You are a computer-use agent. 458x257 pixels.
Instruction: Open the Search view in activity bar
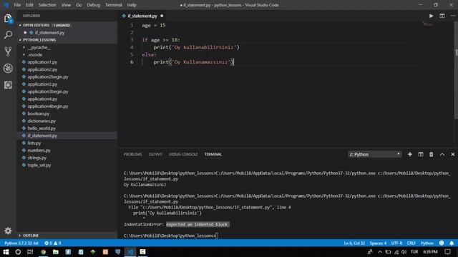pyautogui.click(x=8, y=35)
